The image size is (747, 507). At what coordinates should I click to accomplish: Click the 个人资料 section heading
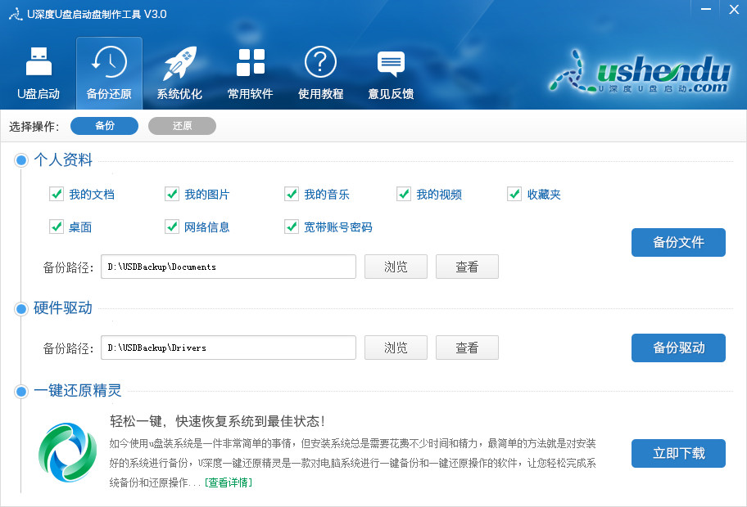click(x=63, y=159)
